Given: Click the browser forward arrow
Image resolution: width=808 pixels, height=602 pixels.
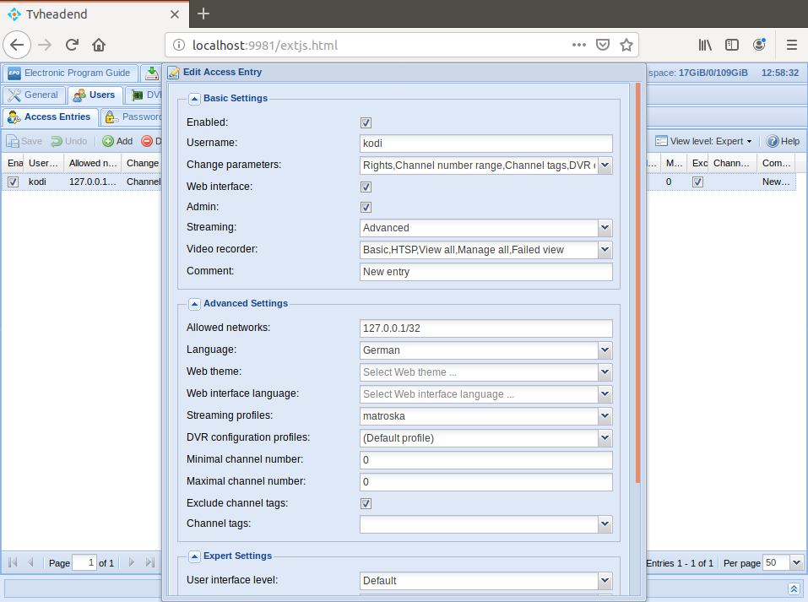Looking at the screenshot, I should coord(45,45).
